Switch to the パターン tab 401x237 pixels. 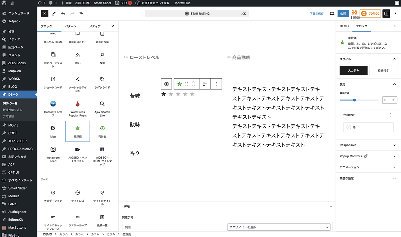coord(71,26)
